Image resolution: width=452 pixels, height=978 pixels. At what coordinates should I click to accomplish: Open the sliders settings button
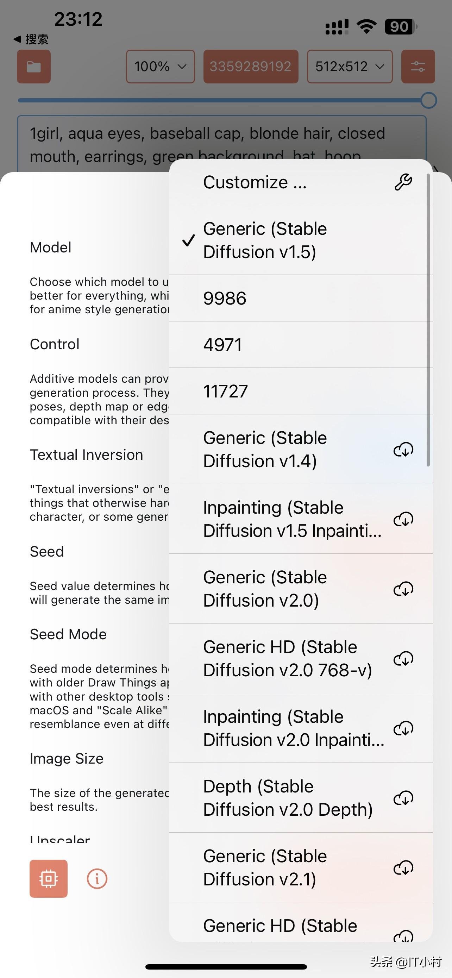click(418, 67)
